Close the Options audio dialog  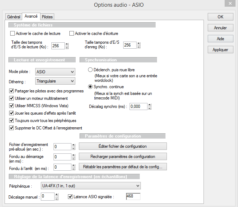tap(230, 3)
